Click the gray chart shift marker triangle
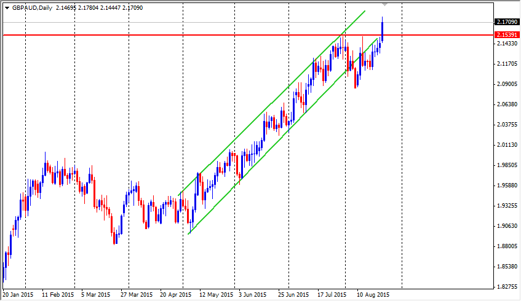Screen dimensions: 521x301 click(385, 5)
